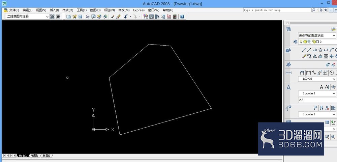
Task: Switch to the 布局2 layout tab
Action: click(46, 156)
